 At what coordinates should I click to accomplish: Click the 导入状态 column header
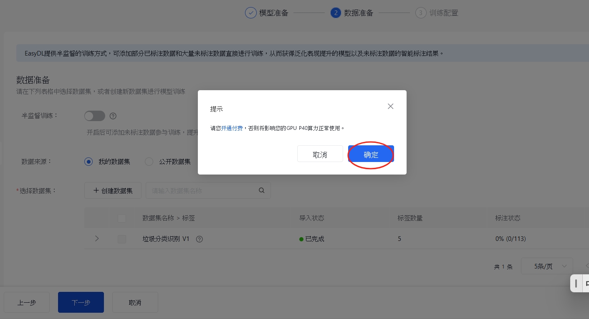click(x=312, y=218)
